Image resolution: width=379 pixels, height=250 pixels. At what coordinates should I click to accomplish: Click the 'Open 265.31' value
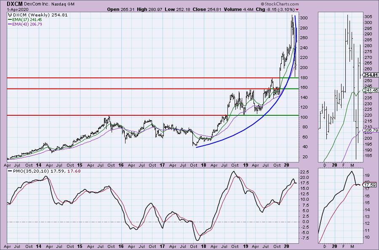coord(121,9)
